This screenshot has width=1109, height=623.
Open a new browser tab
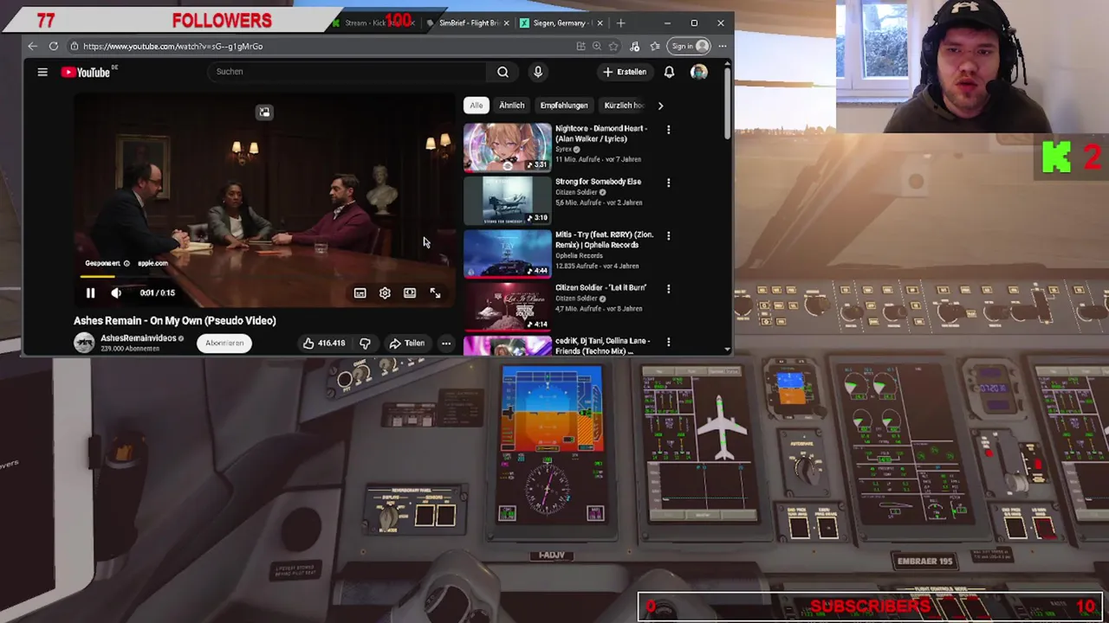click(x=620, y=22)
